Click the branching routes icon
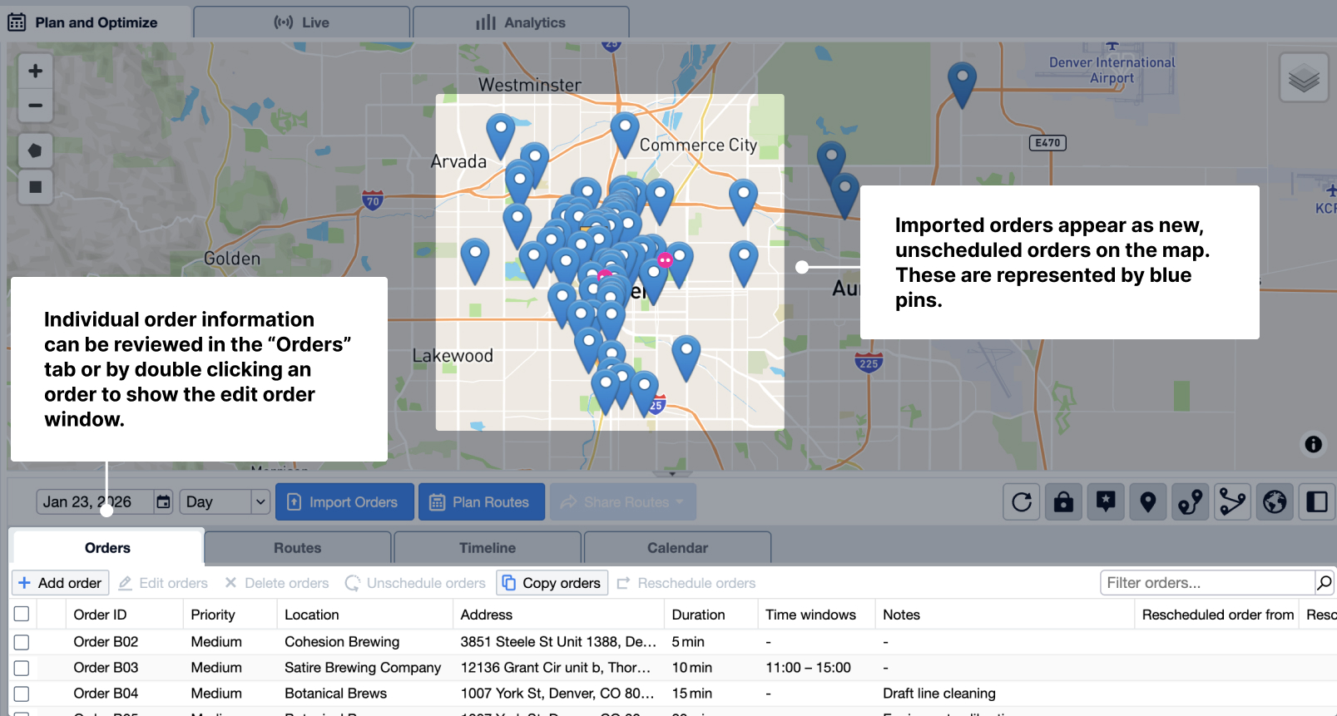This screenshot has width=1337, height=716. [1232, 502]
